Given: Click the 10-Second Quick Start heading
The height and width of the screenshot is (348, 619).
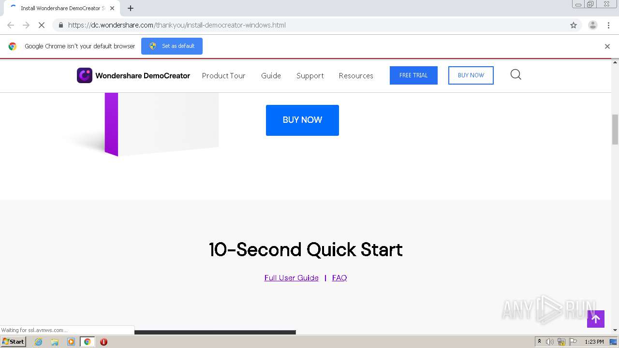Looking at the screenshot, I should (306, 250).
